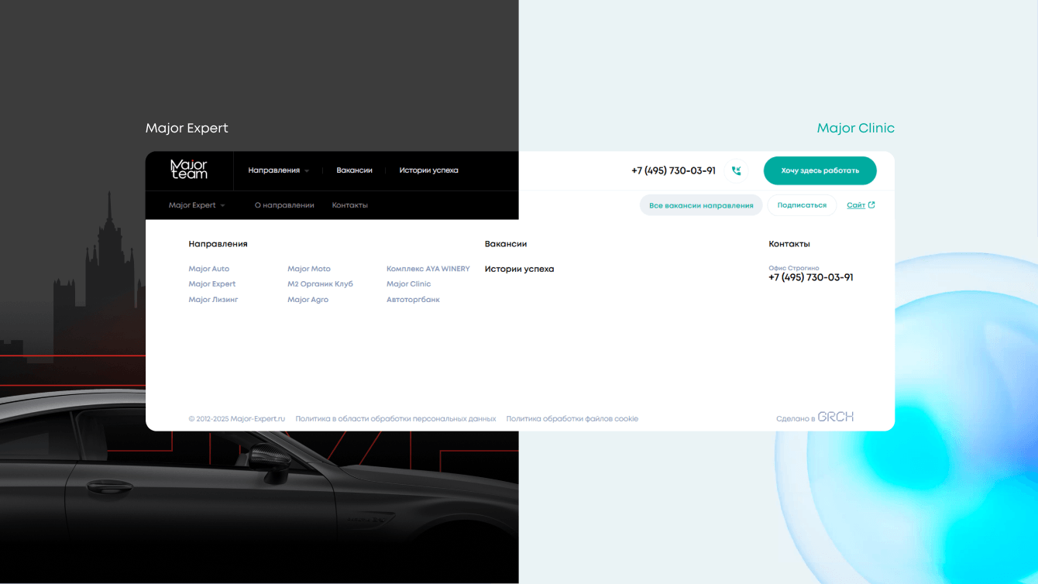Viewport: 1038px width, 584px height.
Task: Click the Все вакансии направления button
Action: [701, 205]
